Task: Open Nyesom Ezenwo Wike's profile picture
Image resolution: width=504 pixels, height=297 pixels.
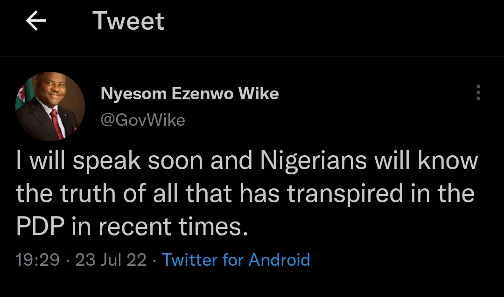Action: [x=50, y=106]
